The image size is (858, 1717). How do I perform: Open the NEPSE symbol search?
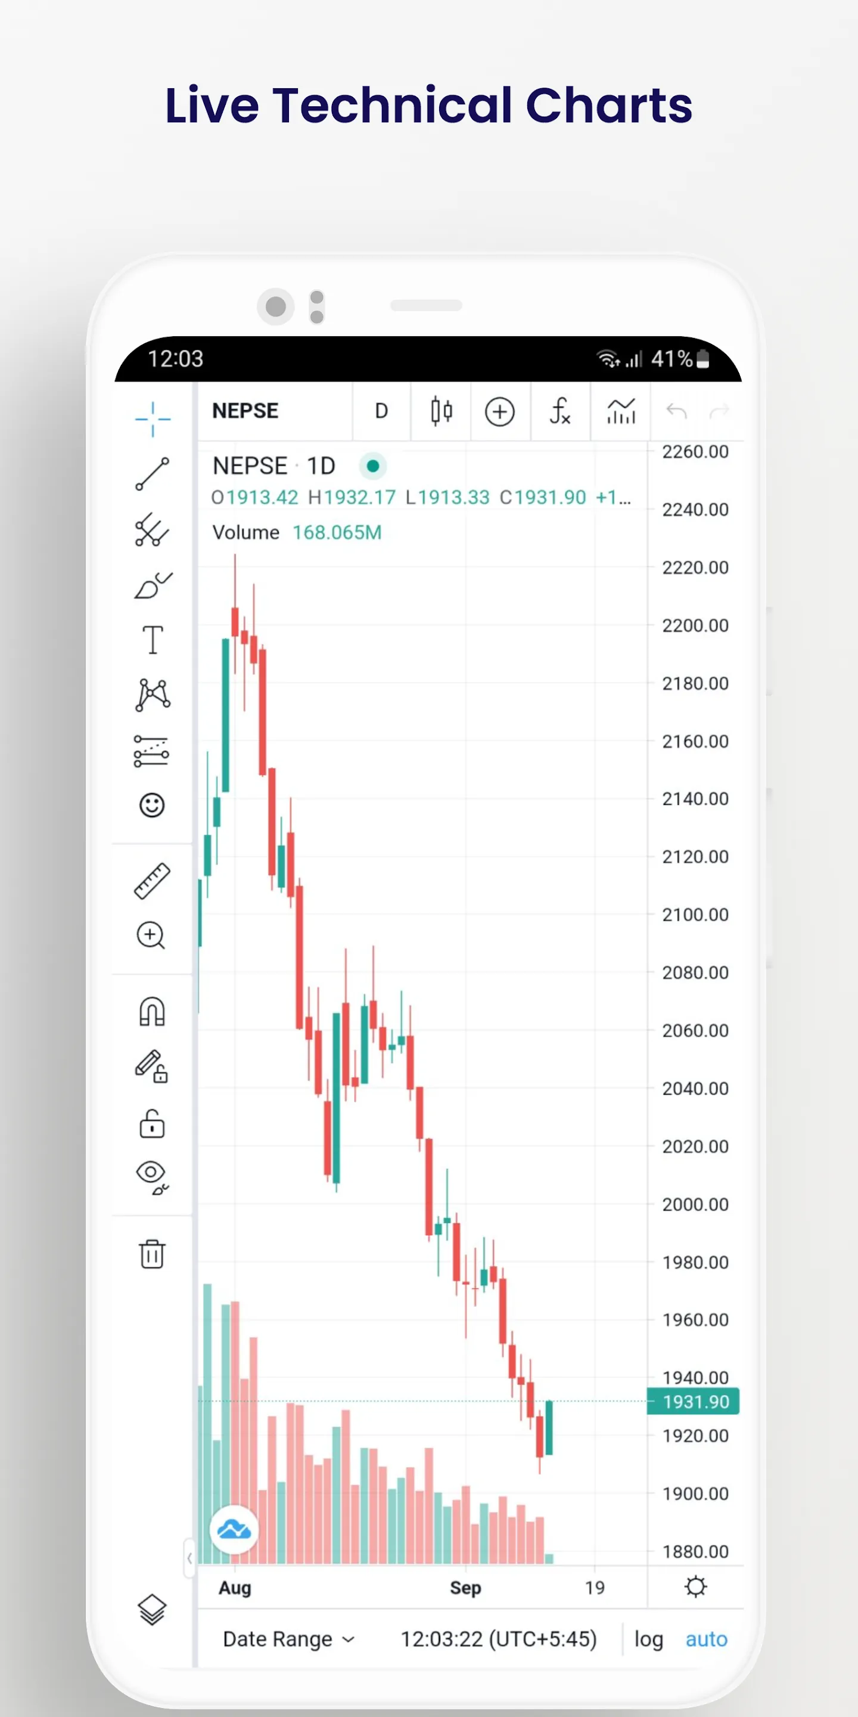[x=246, y=411]
